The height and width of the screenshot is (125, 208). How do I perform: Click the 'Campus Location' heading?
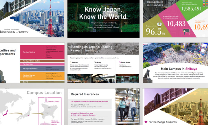[44, 93]
